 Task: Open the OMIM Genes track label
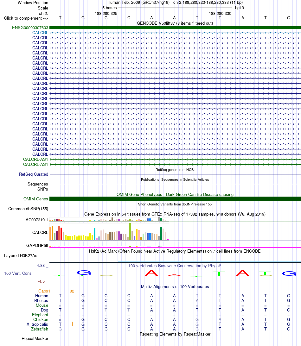click(x=35, y=199)
